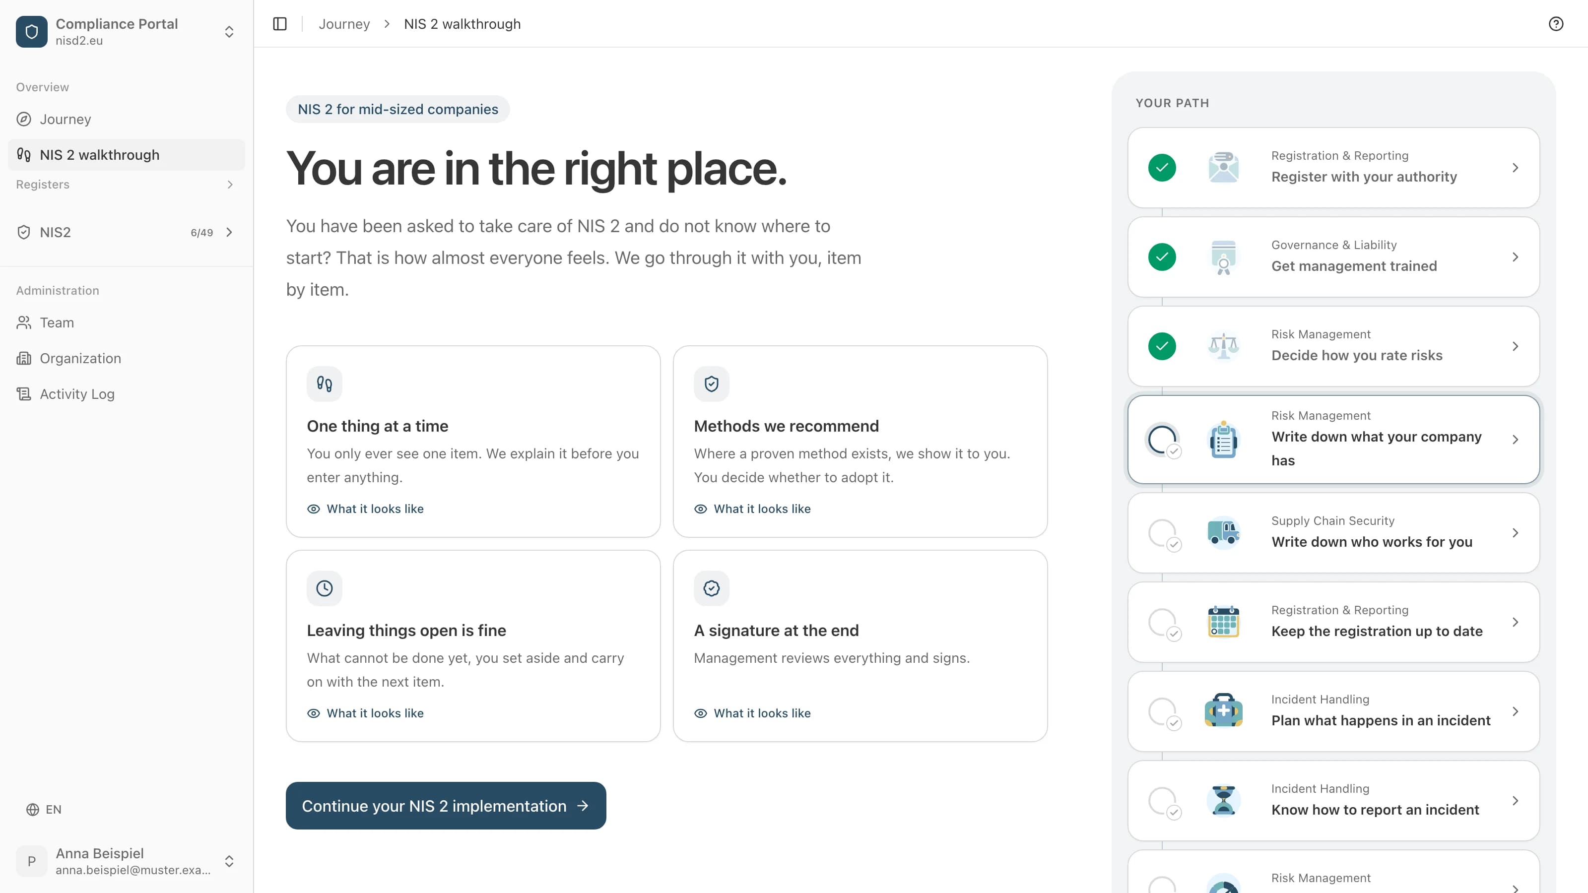Image resolution: width=1588 pixels, height=893 pixels.
Task: Open Journey in the sidebar
Action: pos(127,119)
